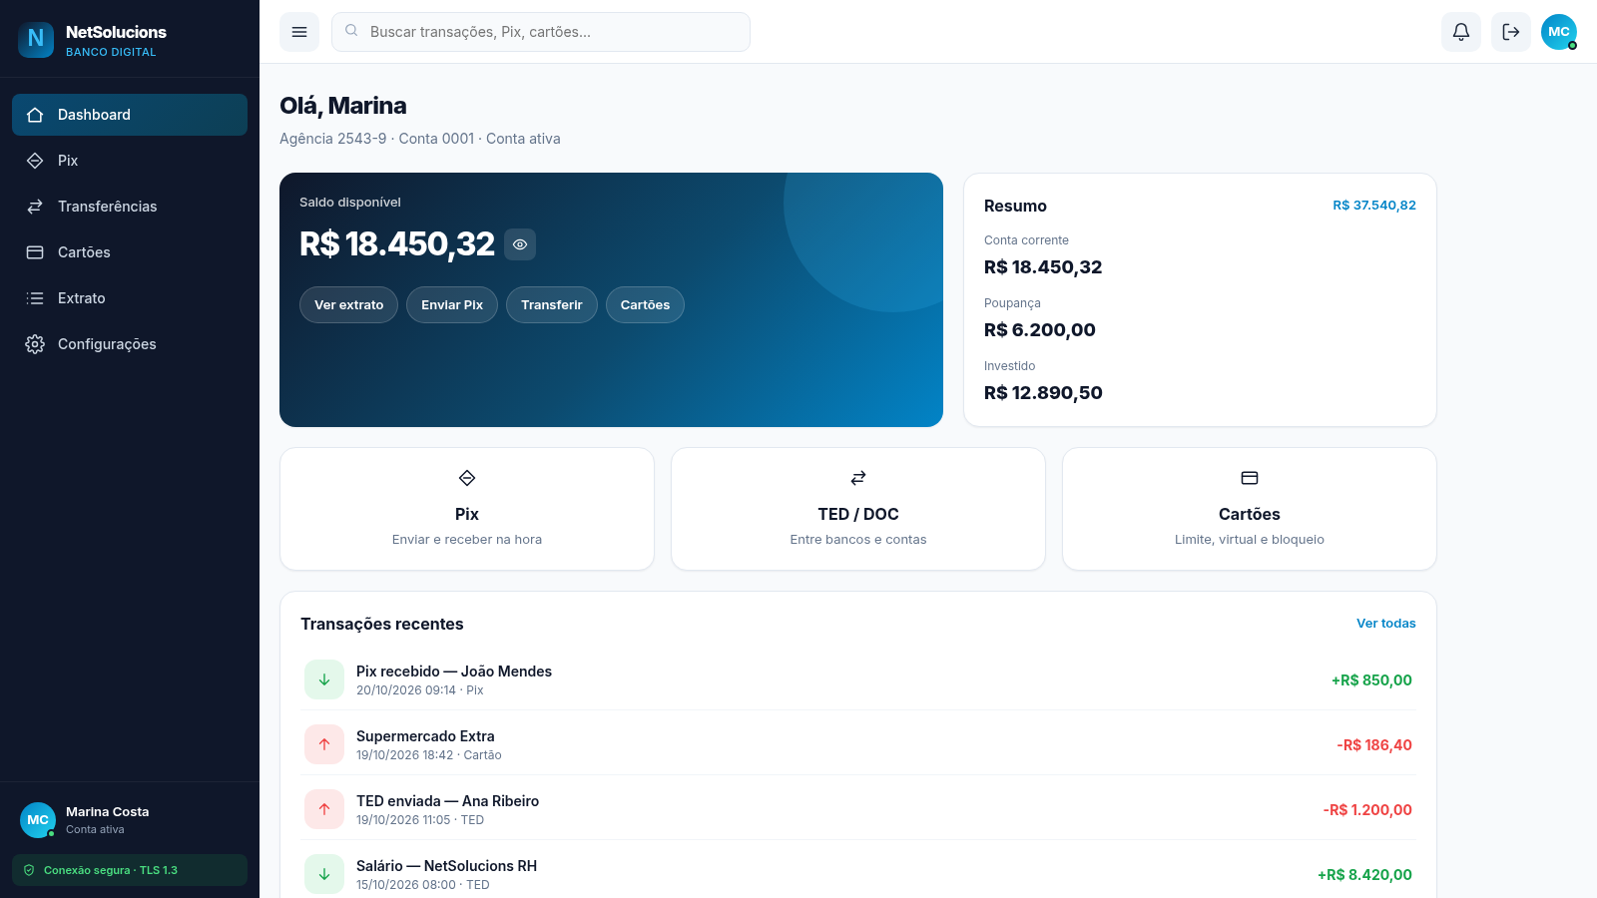
Task: Click the Ver extrato button
Action: point(348,305)
